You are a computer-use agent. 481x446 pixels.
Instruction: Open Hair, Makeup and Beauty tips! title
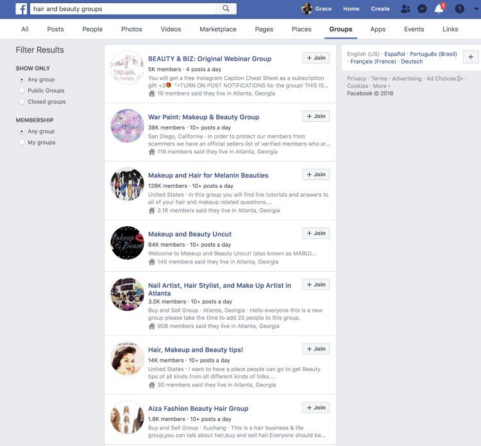pos(196,350)
